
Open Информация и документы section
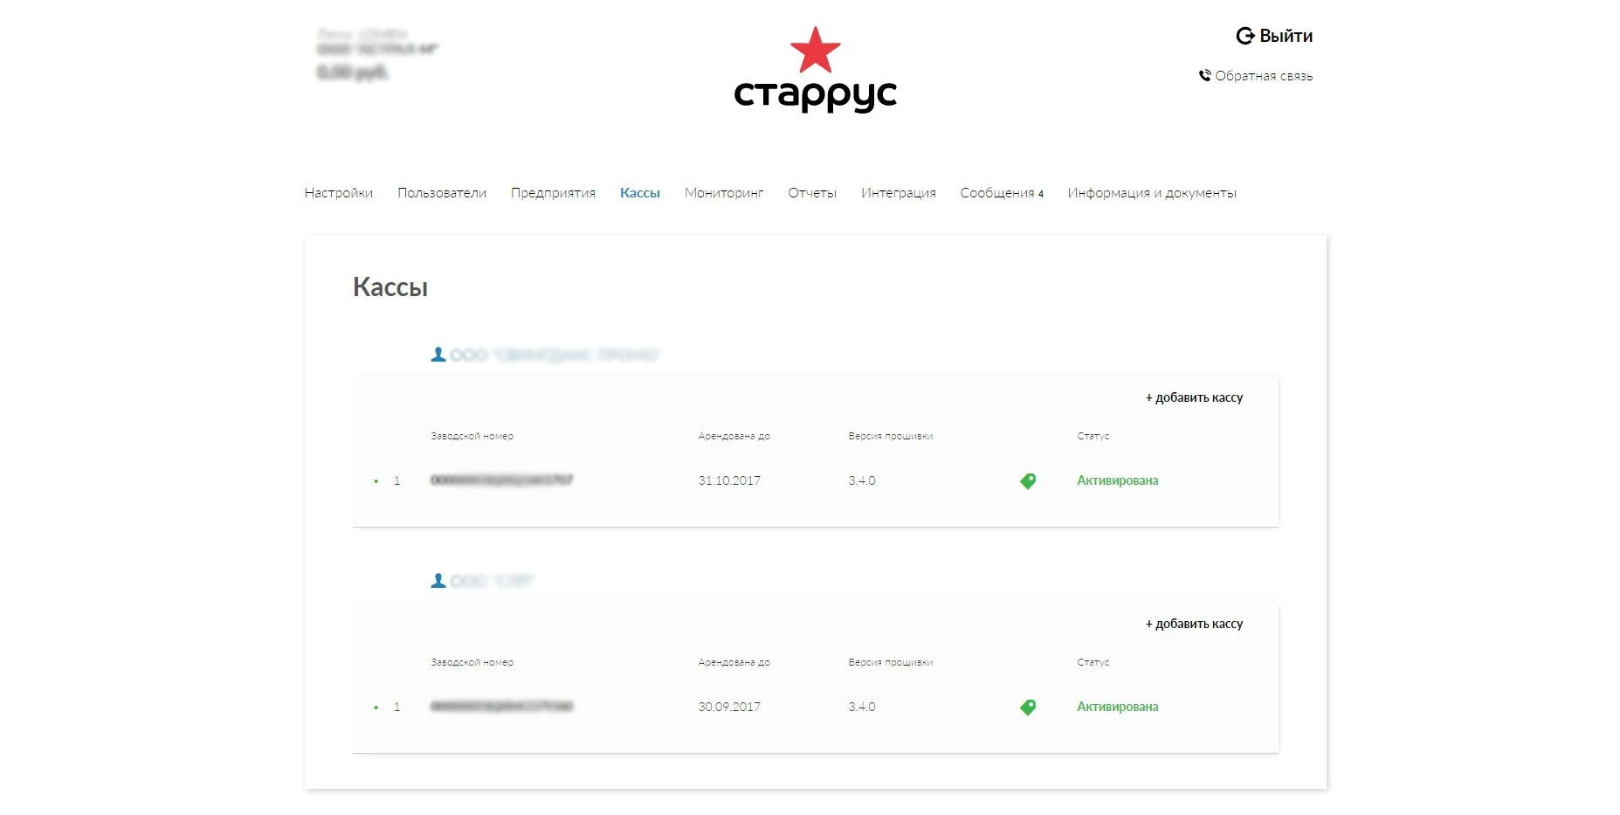tap(1151, 193)
